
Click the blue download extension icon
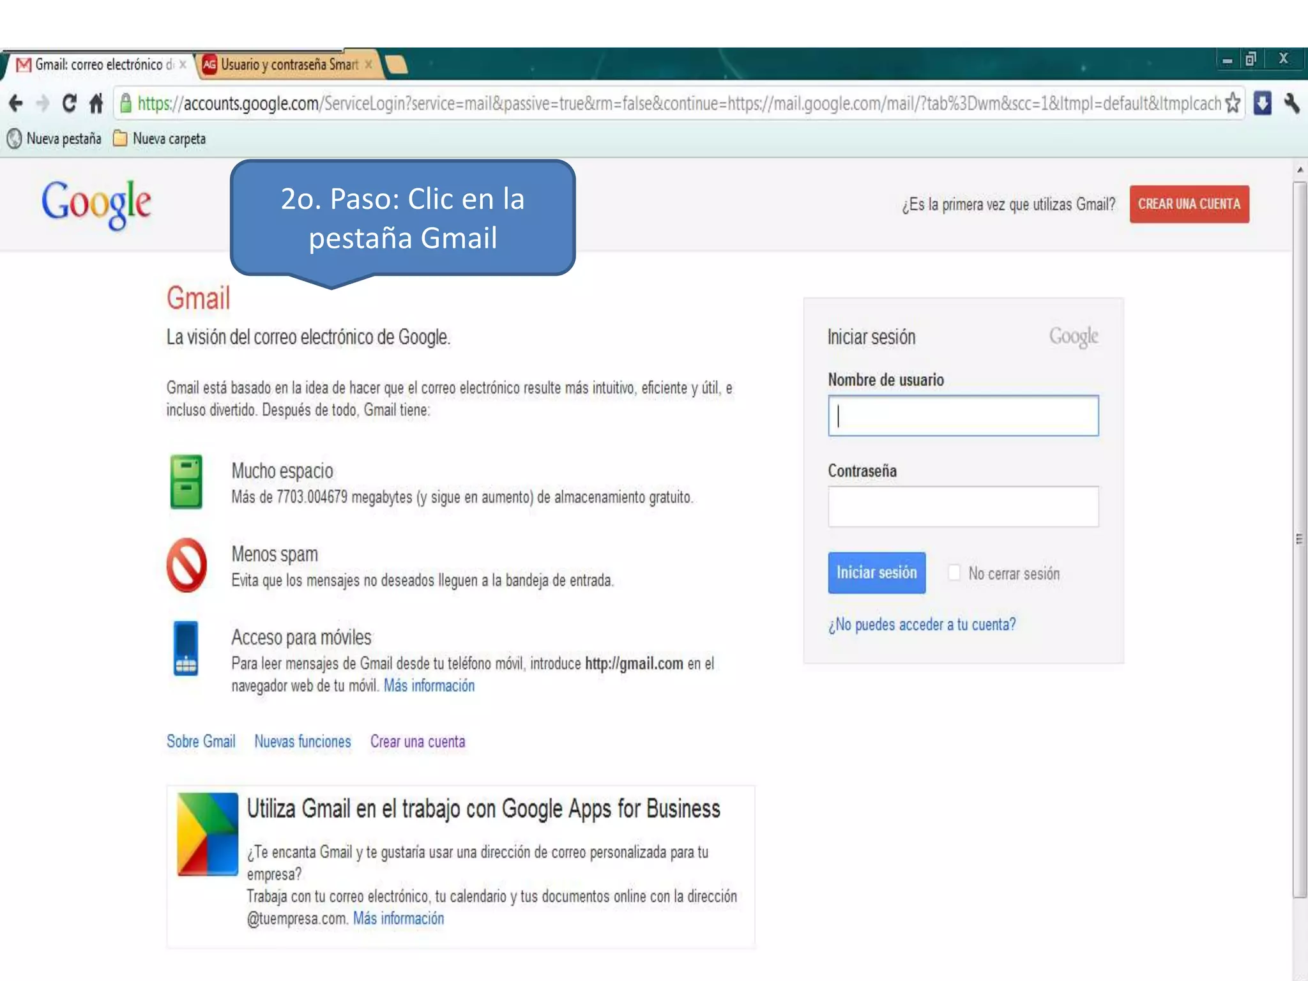[1262, 103]
